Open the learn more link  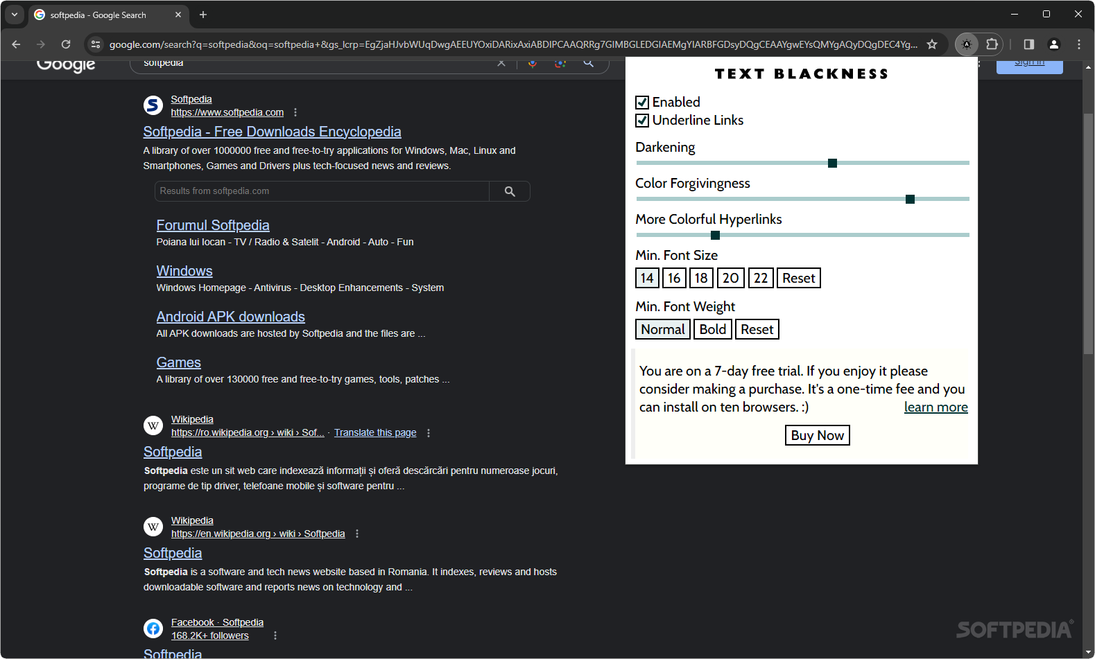coord(936,407)
